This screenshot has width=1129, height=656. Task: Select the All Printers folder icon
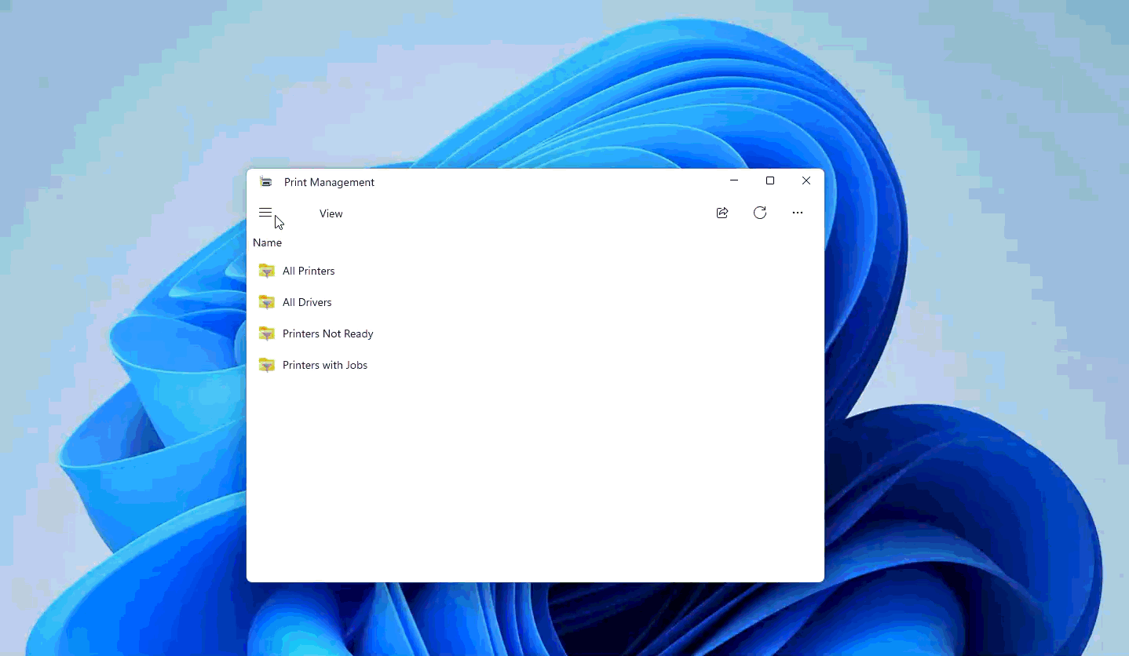pyautogui.click(x=267, y=271)
